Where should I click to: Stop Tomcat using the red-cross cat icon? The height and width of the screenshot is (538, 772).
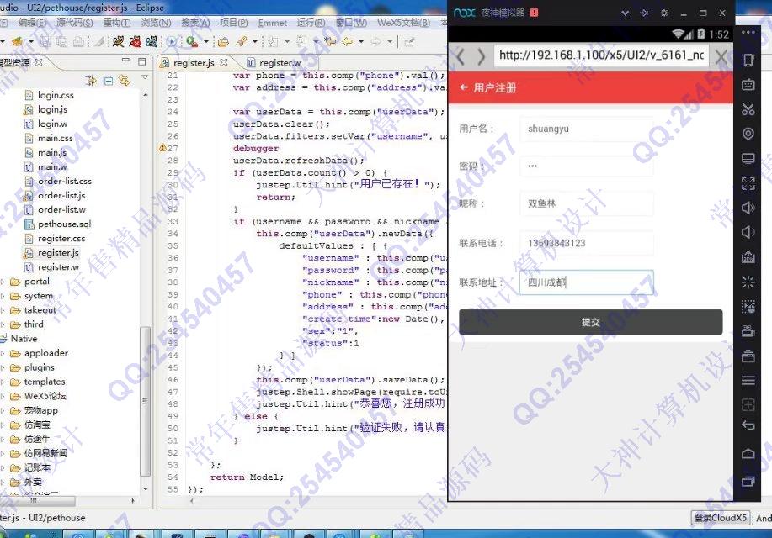pyautogui.click(x=135, y=42)
